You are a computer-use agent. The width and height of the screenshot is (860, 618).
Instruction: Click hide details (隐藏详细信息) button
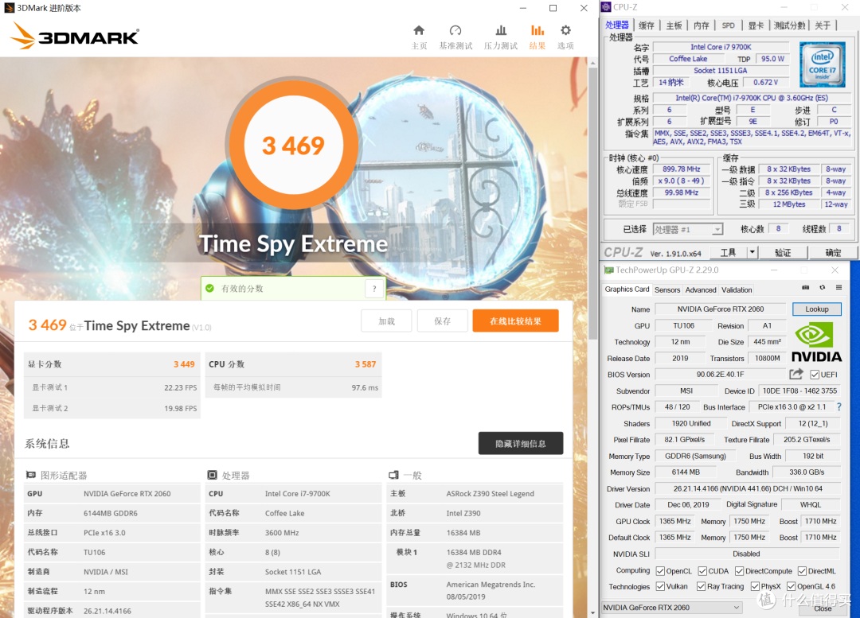tap(521, 443)
